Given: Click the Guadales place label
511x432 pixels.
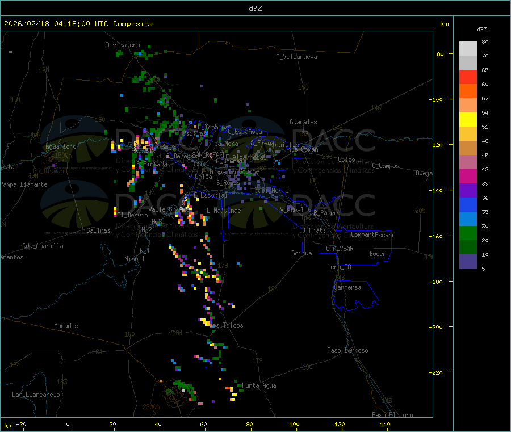Looking at the screenshot, I should pyautogui.click(x=303, y=122).
